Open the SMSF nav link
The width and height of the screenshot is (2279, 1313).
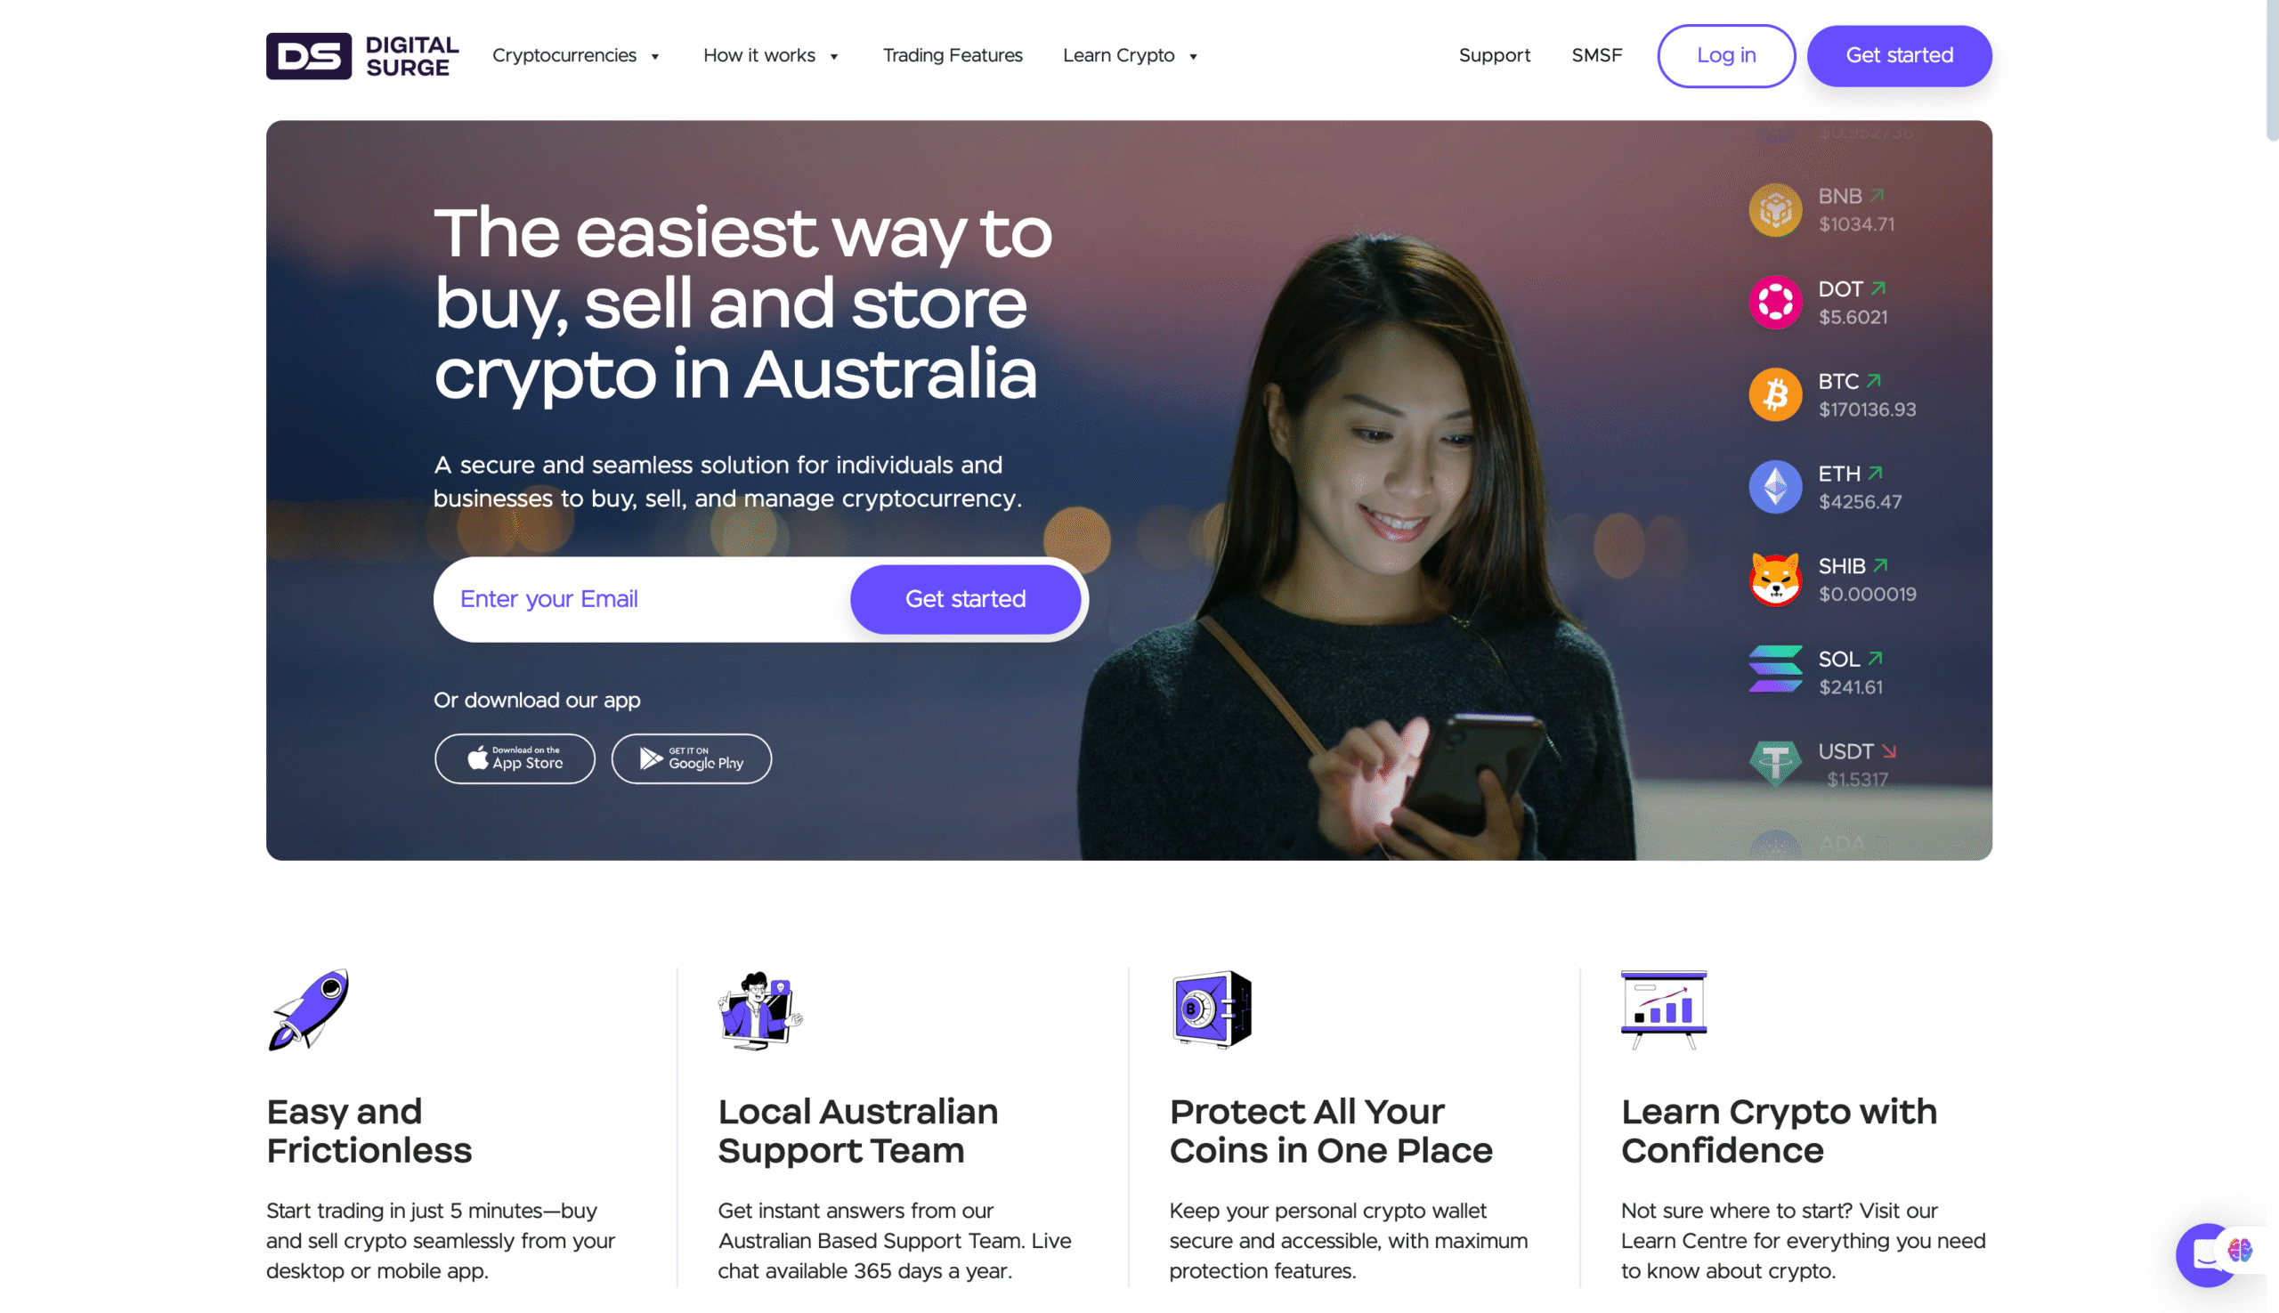1596,56
